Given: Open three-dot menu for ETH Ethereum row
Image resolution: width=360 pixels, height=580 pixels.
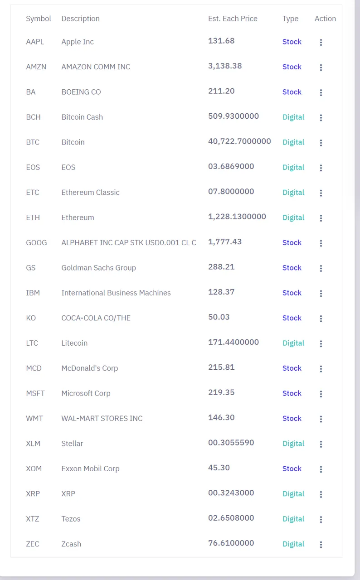Looking at the screenshot, I should [321, 218].
